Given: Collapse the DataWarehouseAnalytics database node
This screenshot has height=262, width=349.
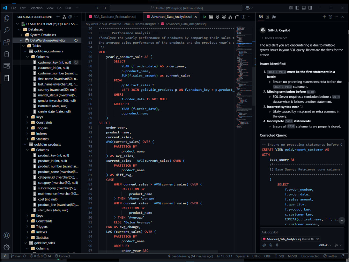Looking at the screenshot, I should (x=21, y=40).
